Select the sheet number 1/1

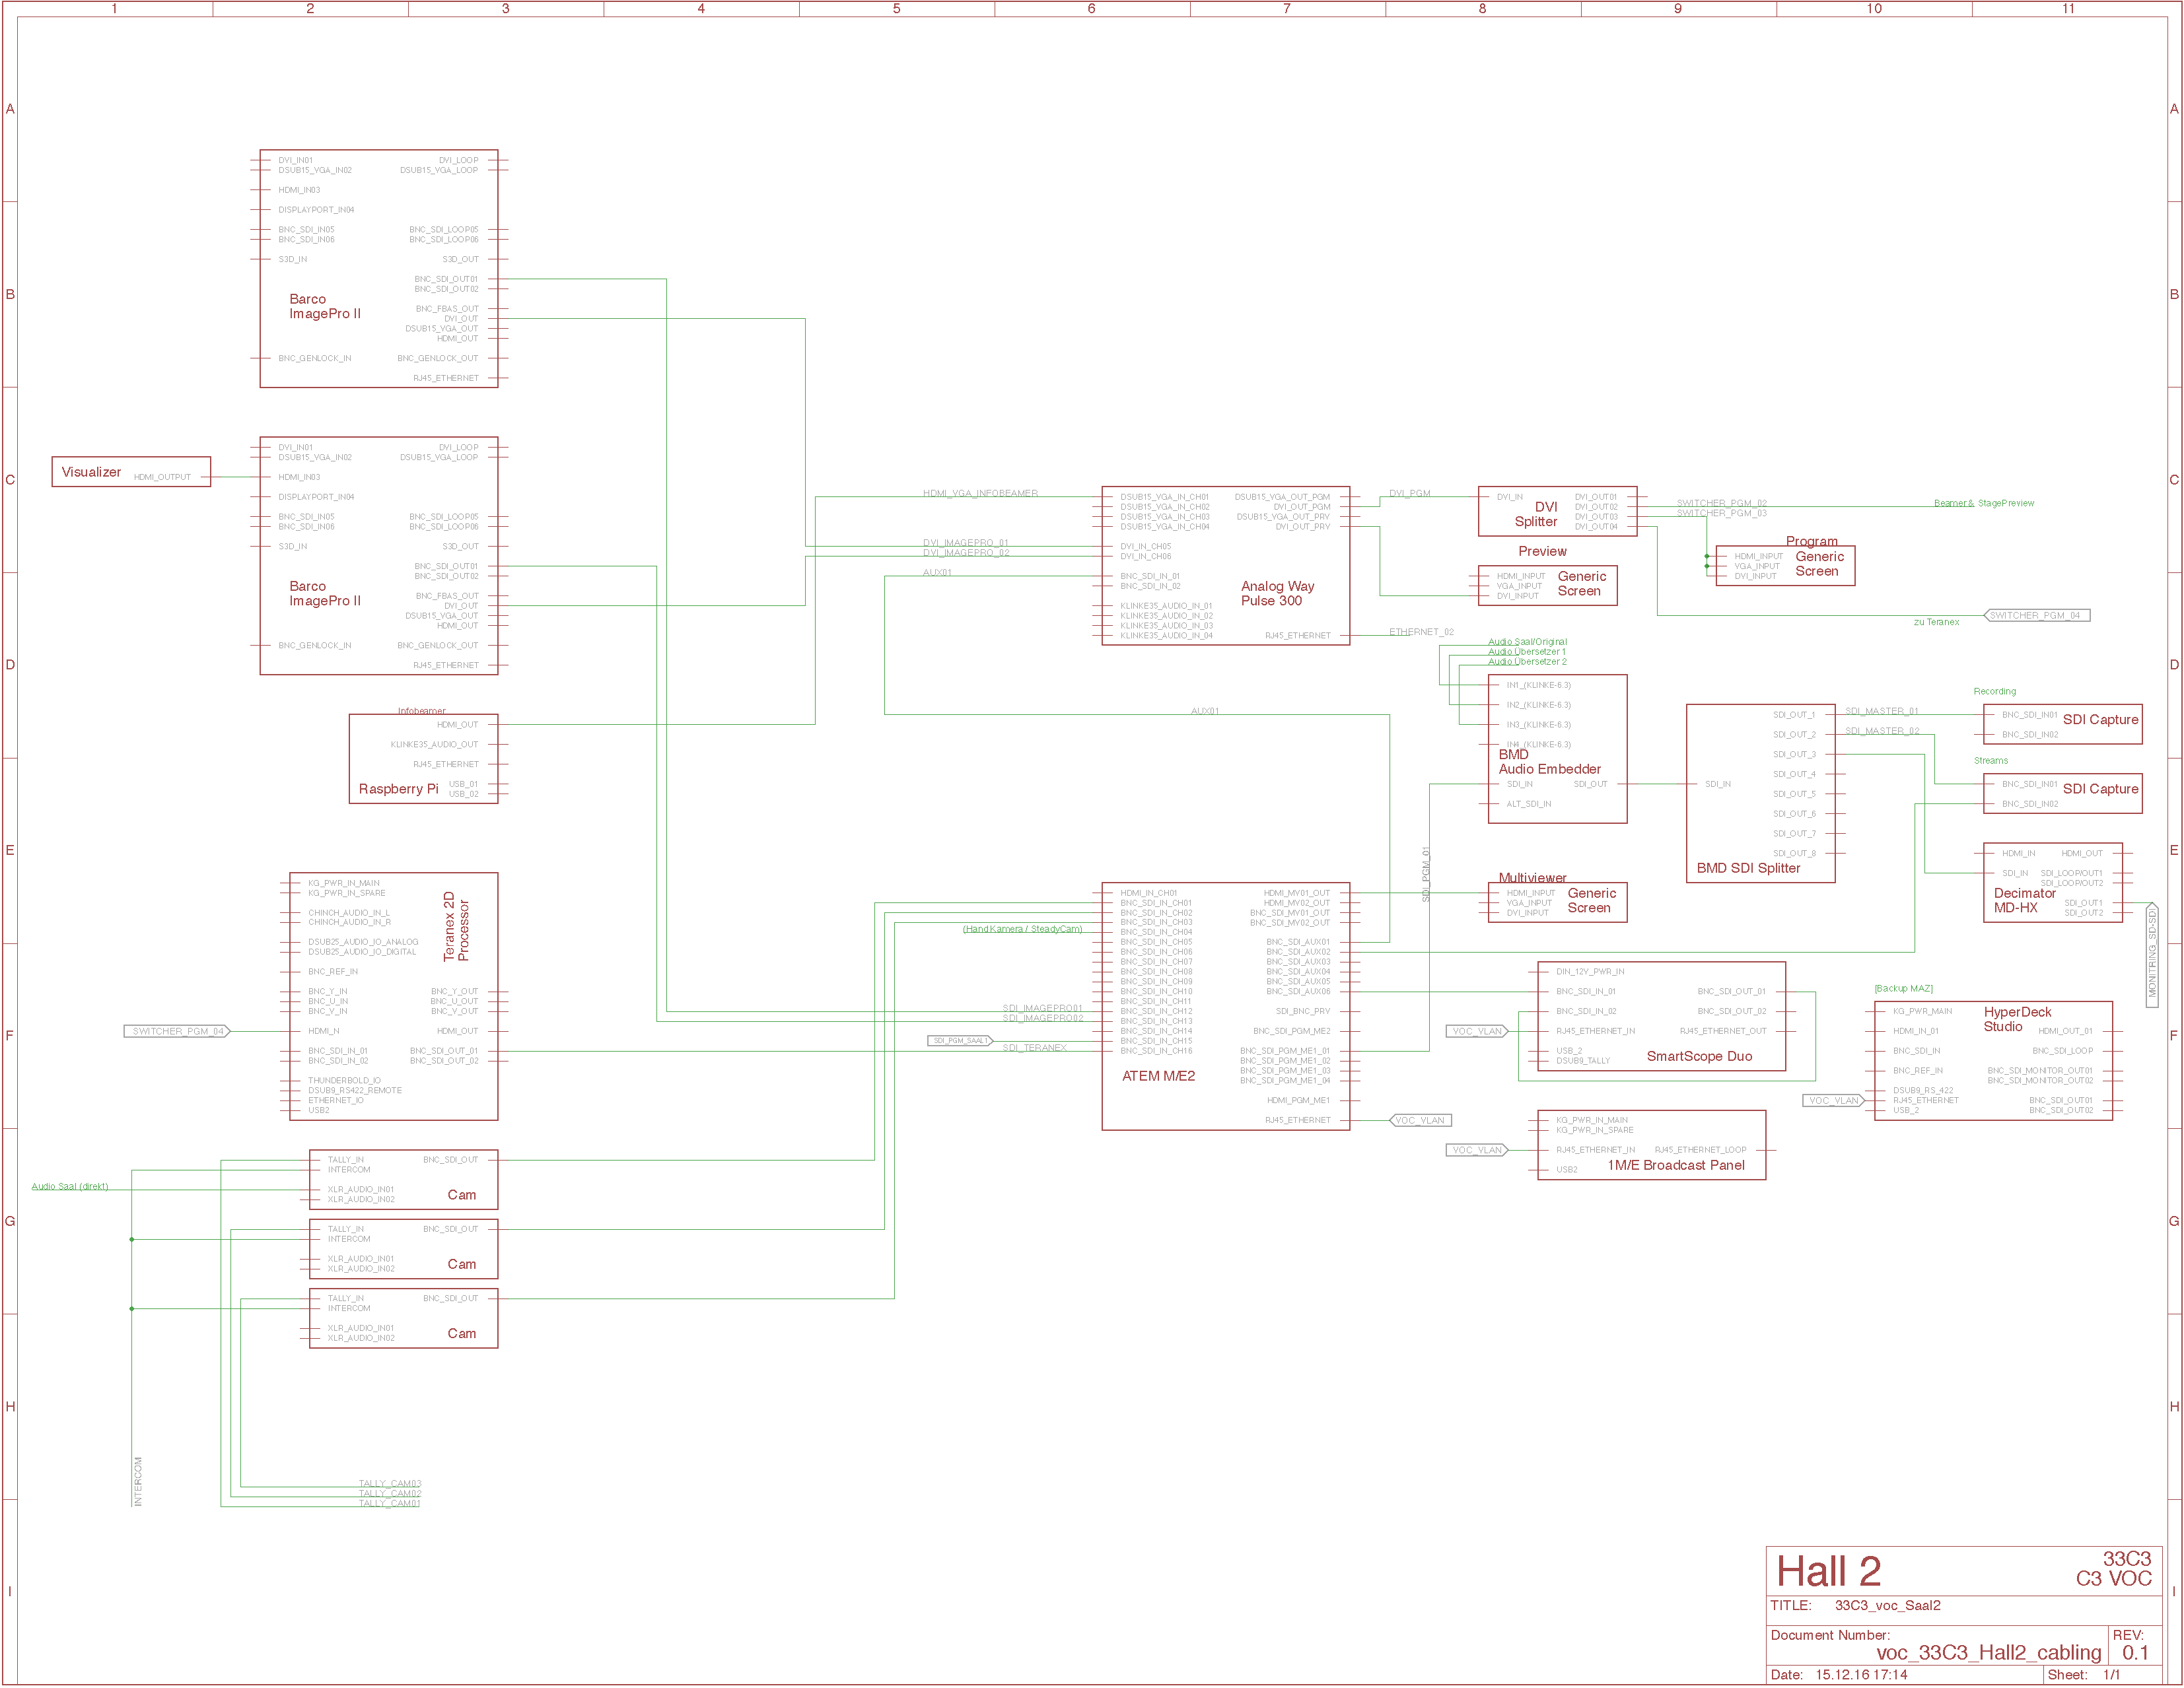2111,1675
